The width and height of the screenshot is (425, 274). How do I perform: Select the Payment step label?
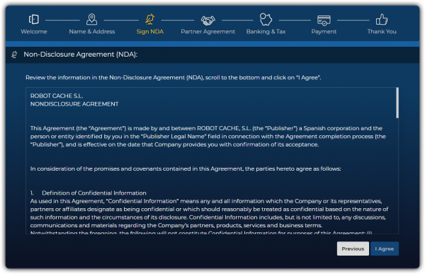coord(324,31)
